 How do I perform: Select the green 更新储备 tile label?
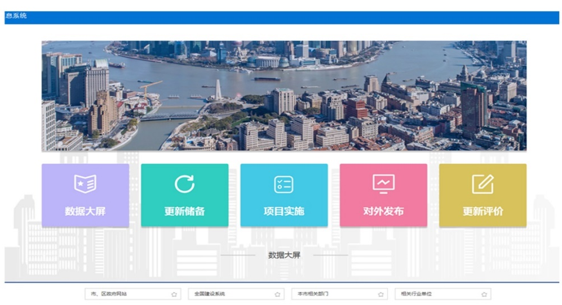point(184,212)
